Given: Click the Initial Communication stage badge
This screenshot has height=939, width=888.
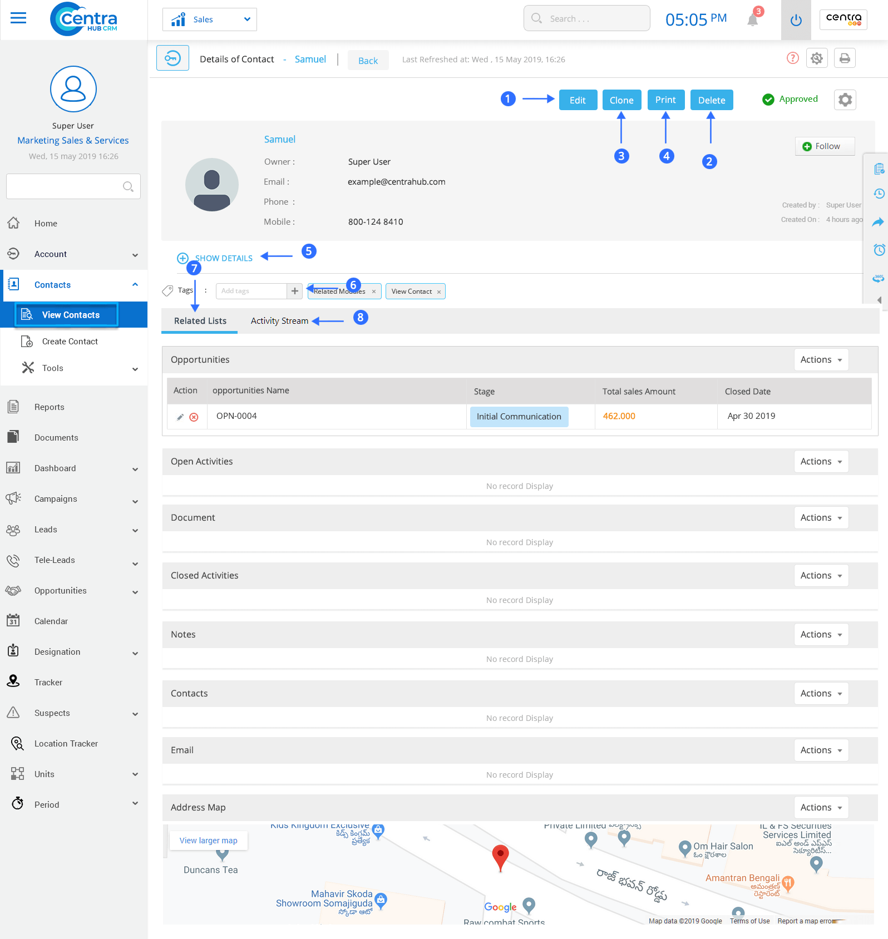Looking at the screenshot, I should point(519,417).
